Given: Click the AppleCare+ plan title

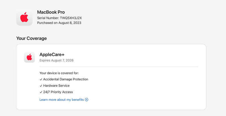Looking at the screenshot, I should click(x=52, y=54).
